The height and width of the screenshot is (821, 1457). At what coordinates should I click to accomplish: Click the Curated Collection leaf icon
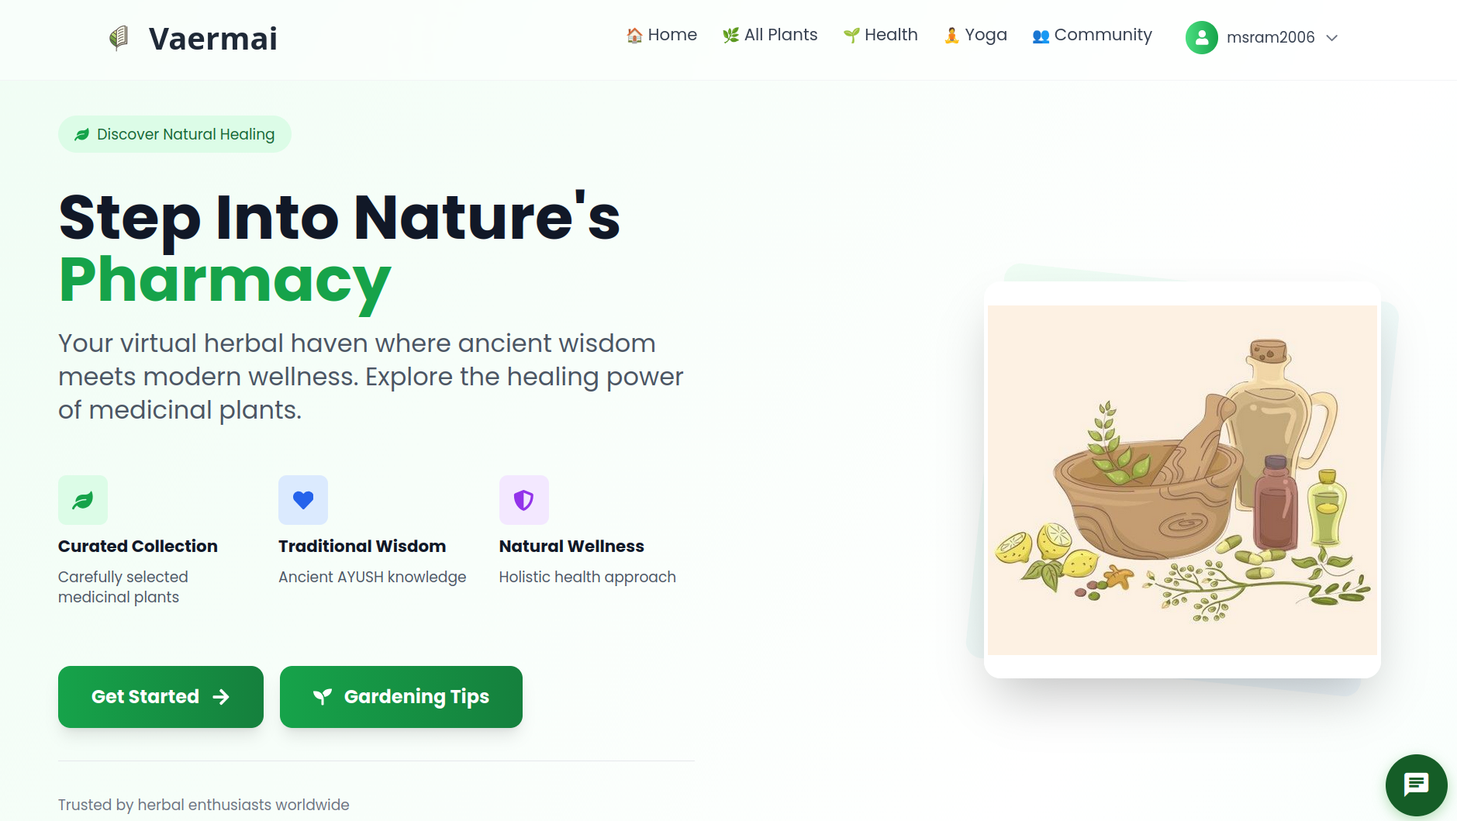(83, 500)
